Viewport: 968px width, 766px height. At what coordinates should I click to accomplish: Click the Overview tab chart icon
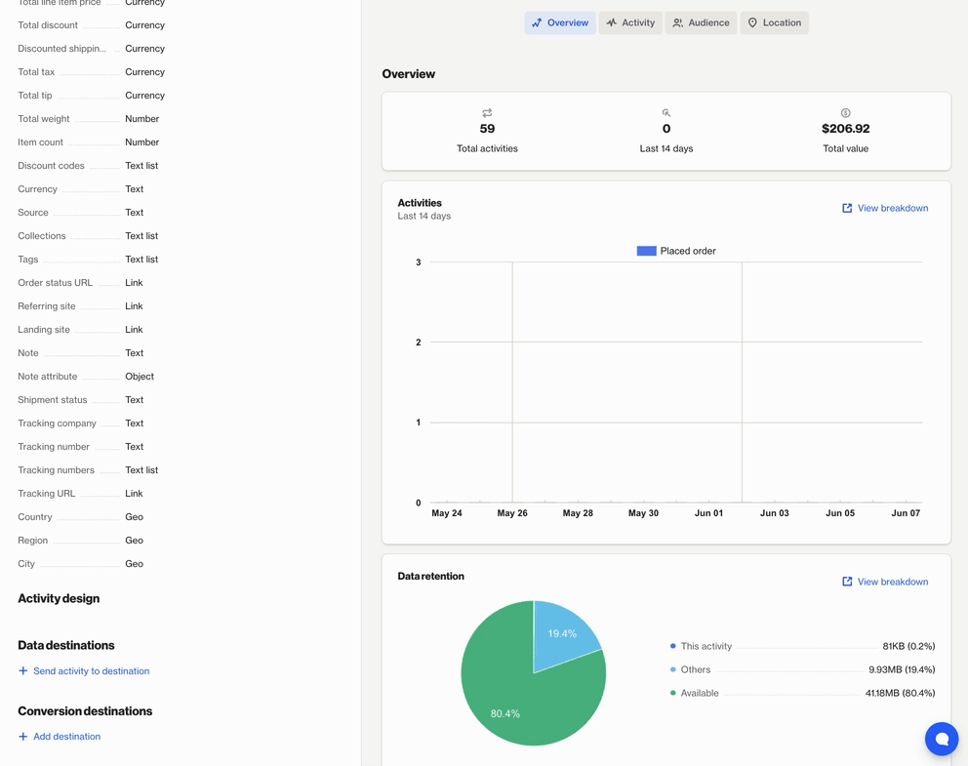(x=537, y=22)
